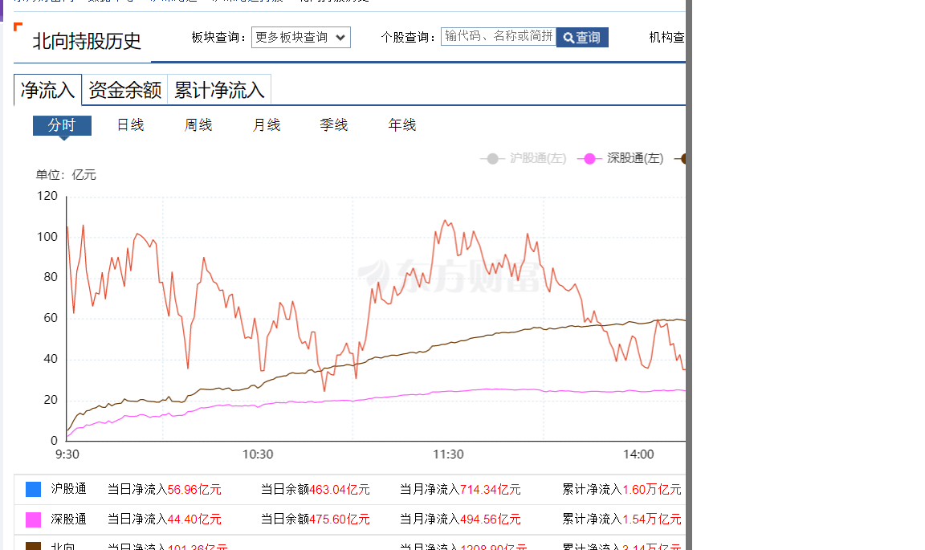Click the orange corner logo beside 北向持股历史
The width and height of the screenshot is (925, 550).
pyautogui.click(x=18, y=27)
